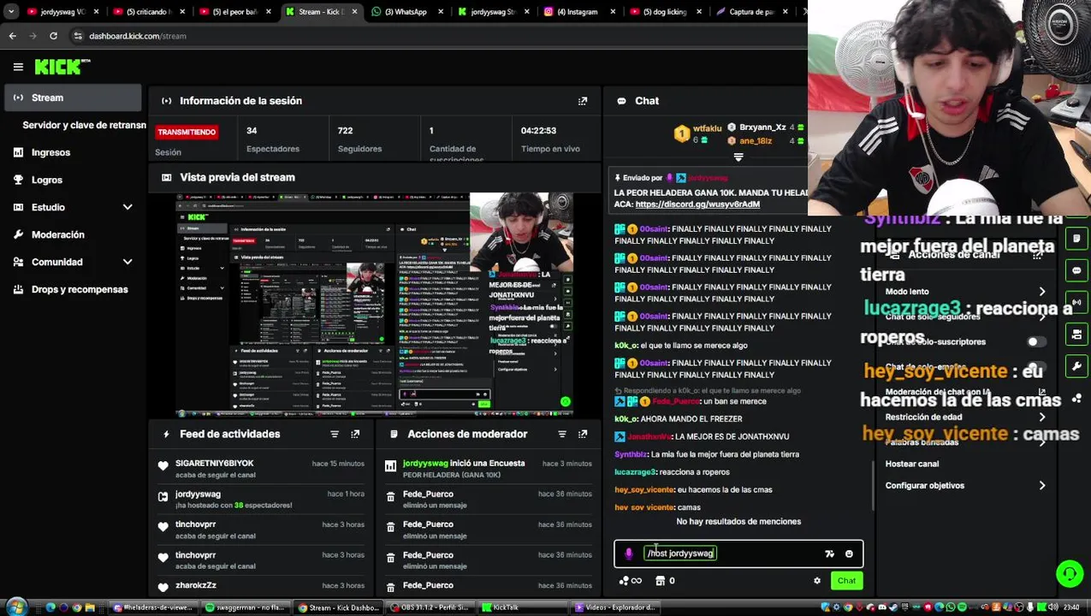Viewport: 1091px width, 616px height.
Task: Expand the chat leaderboard arrow
Action: 738,157
